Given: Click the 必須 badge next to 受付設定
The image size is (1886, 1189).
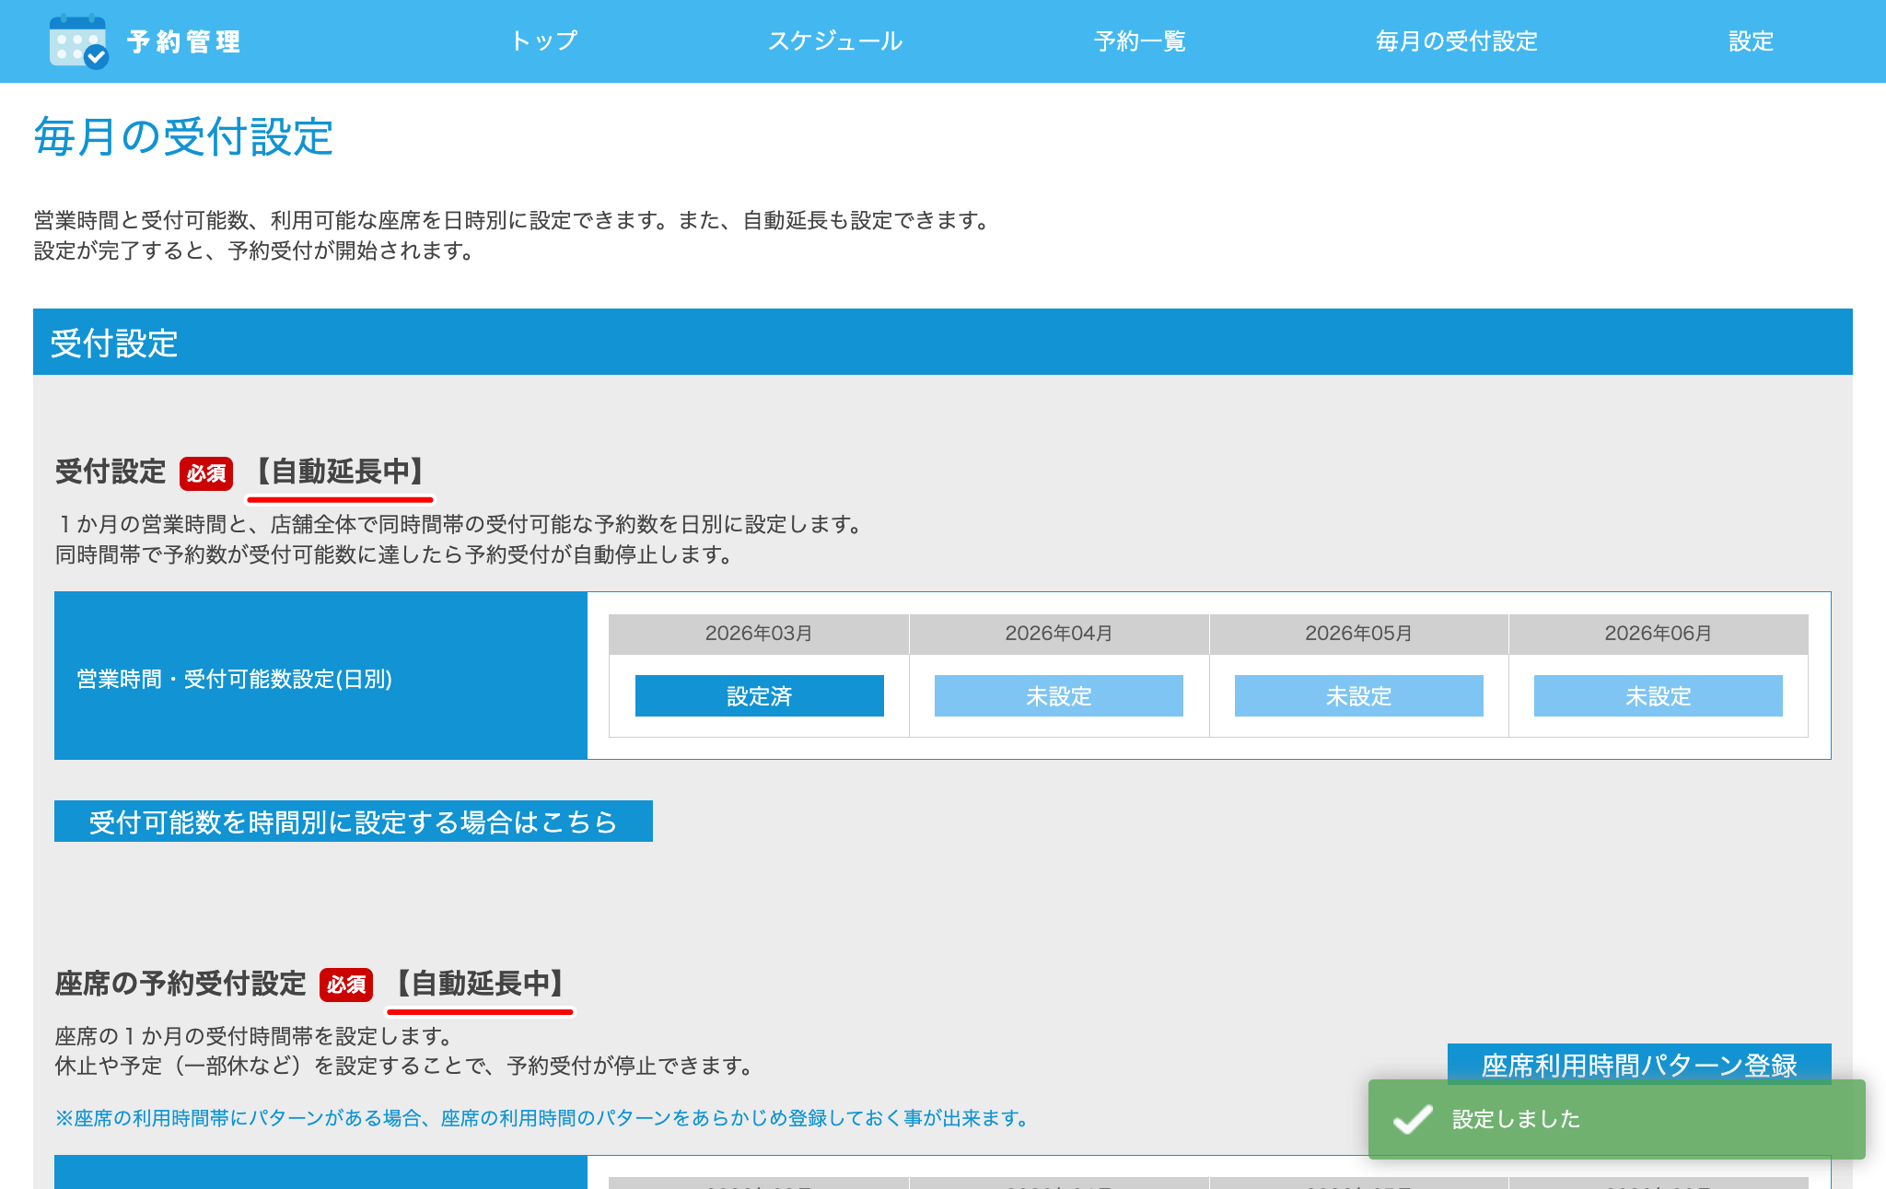Looking at the screenshot, I should 206,472.
